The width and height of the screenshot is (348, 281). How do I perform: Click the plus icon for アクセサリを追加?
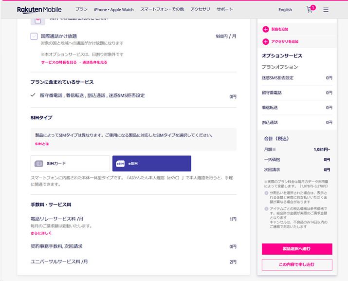(x=266, y=42)
